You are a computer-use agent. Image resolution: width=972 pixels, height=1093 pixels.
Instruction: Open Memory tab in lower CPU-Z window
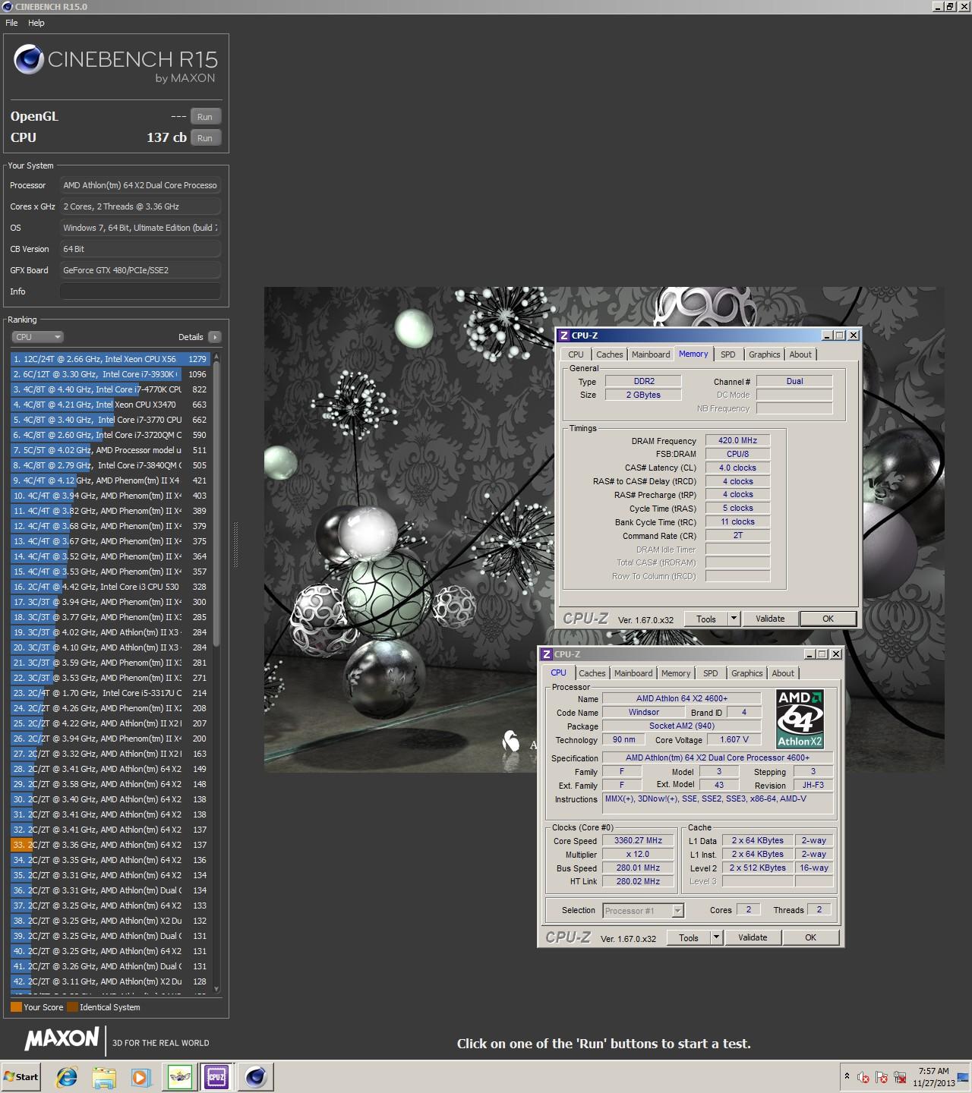(x=676, y=673)
